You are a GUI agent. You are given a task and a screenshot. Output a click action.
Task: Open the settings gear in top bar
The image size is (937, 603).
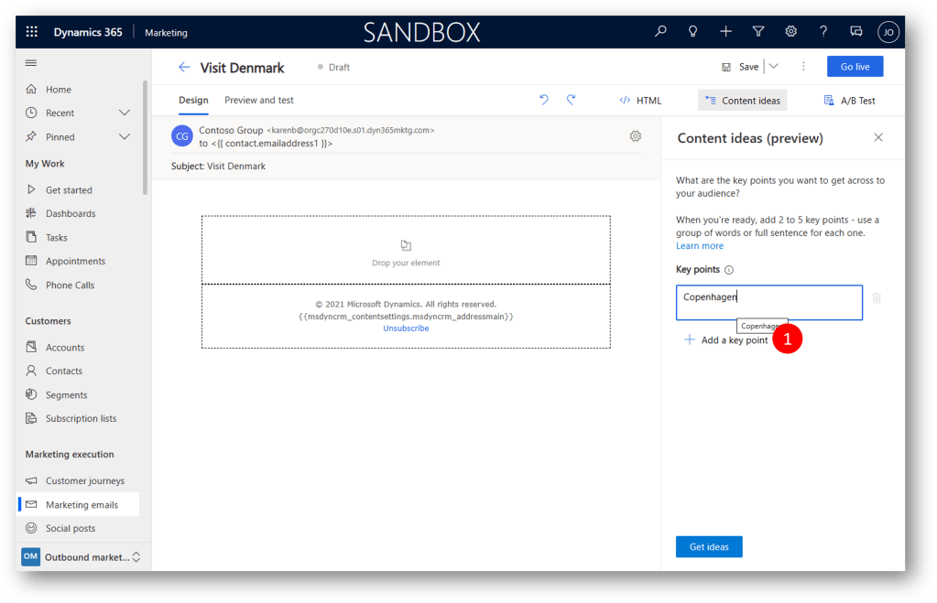(x=791, y=32)
